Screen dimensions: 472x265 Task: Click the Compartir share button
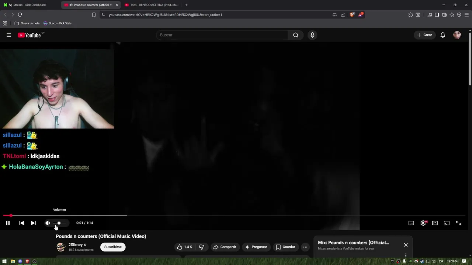point(225,247)
